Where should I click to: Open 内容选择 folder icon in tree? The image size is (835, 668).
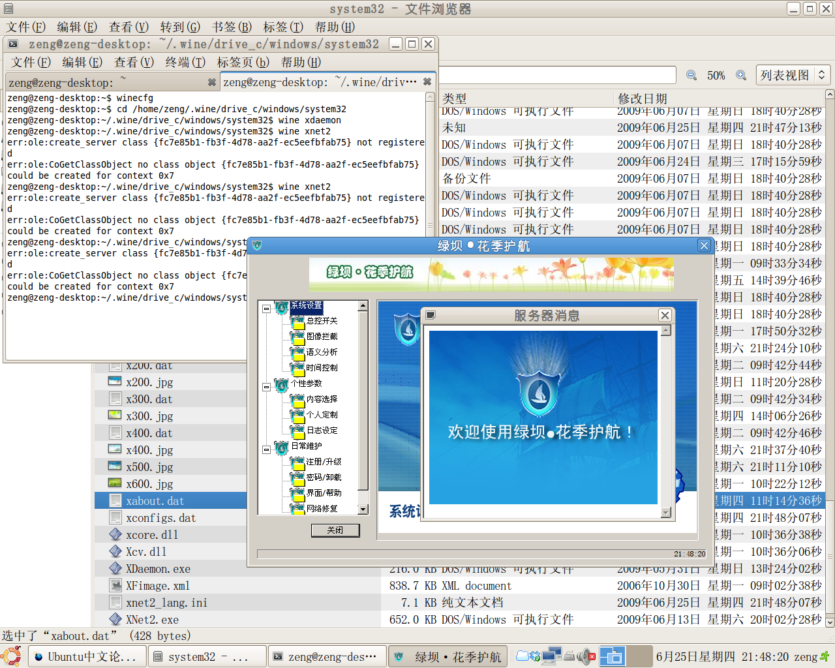click(x=298, y=400)
